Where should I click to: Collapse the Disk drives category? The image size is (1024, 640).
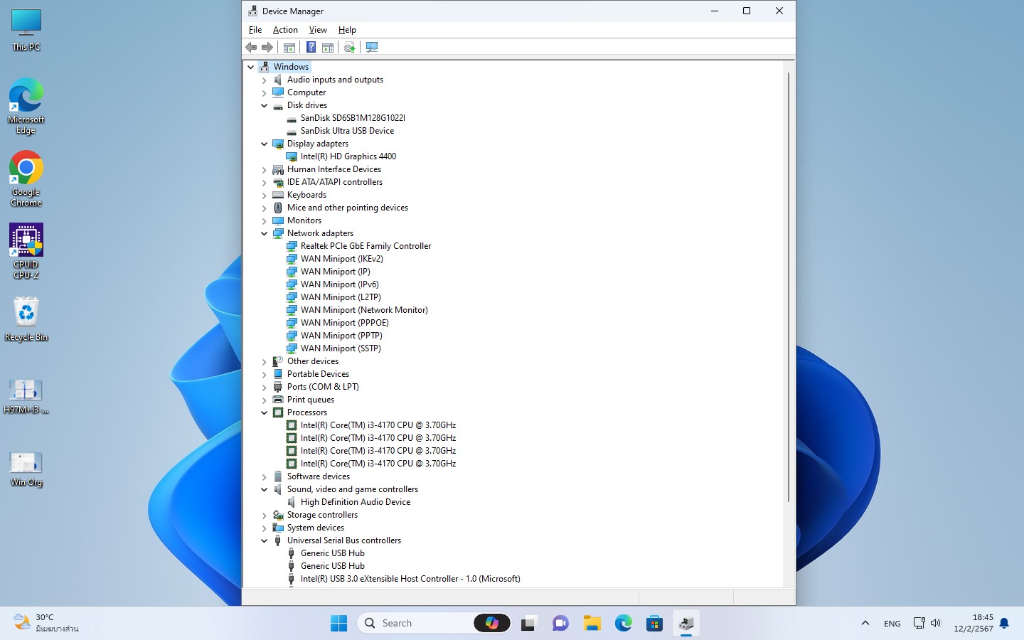265,105
